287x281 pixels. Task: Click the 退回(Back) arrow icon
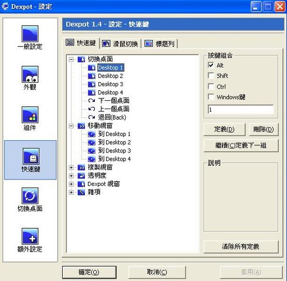coord(91,117)
